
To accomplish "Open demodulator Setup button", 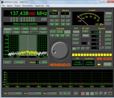I will [43, 32].
